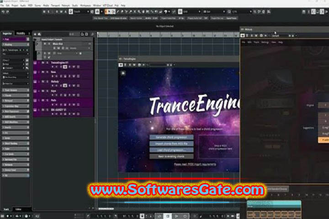Click Back to existing chords button

[171, 156]
